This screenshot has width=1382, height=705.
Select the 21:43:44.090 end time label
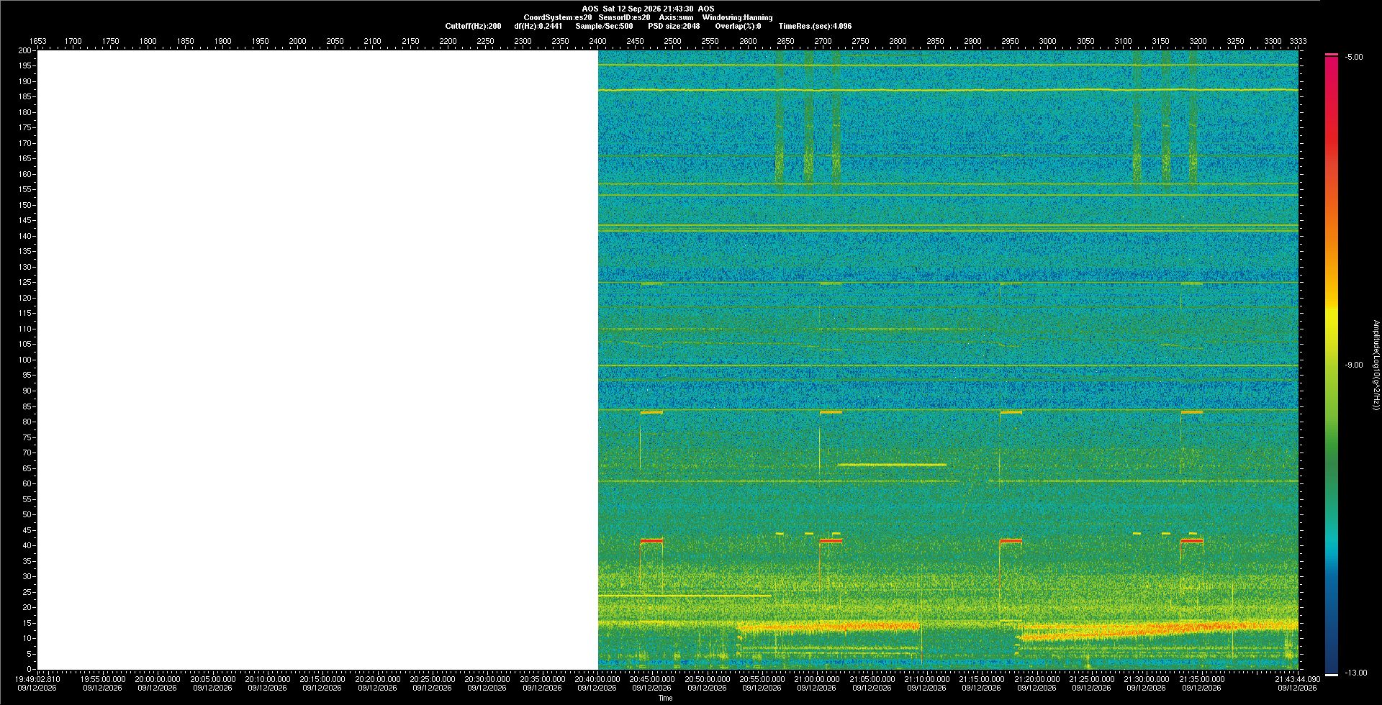pyautogui.click(x=1297, y=679)
